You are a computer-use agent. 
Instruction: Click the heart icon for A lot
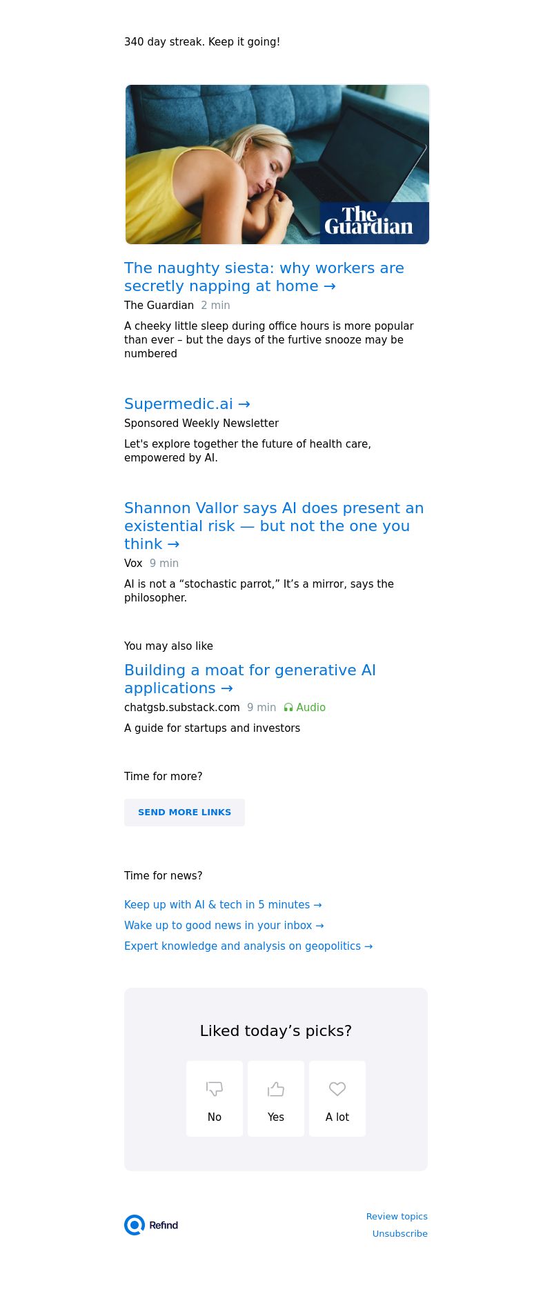click(337, 1088)
